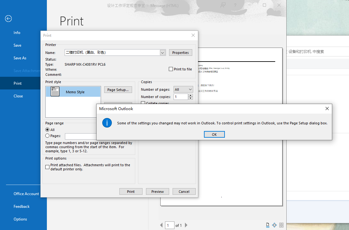The height and width of the screenshot is (230, 349).
Task: Open Save As in the Backstage menu
Action: [20, 58]
